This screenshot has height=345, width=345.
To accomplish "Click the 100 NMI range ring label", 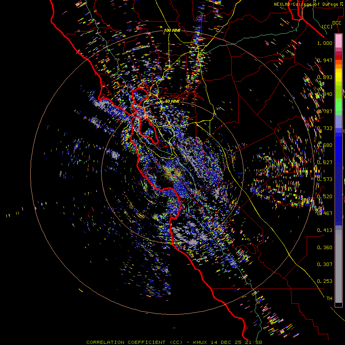I will (172, 30).
